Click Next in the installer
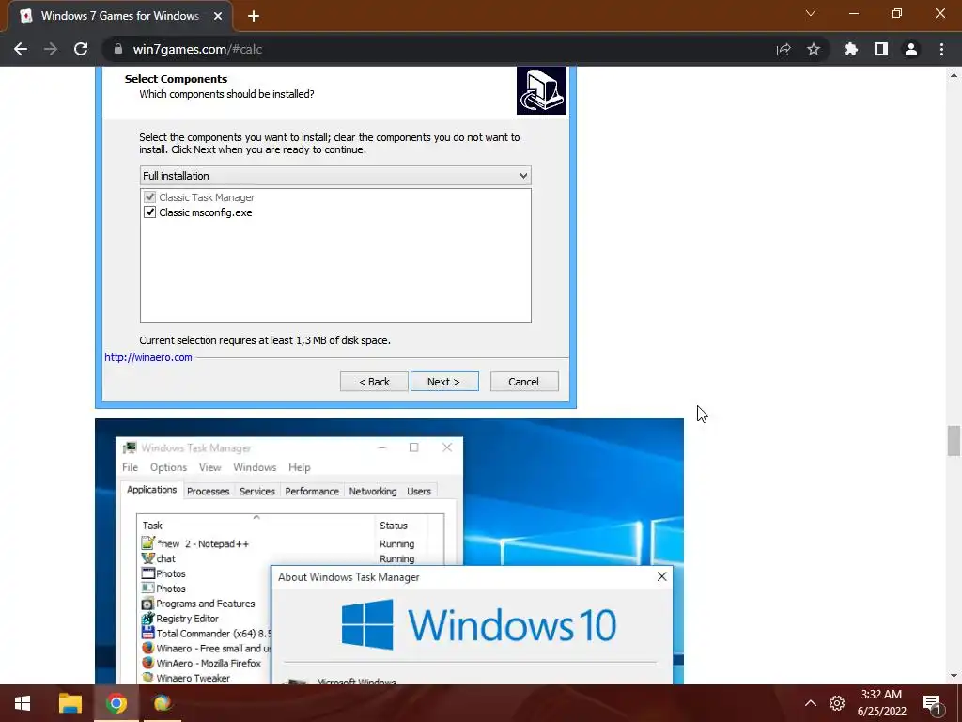This screenshot has width=962, height=722. tap(444, 382)
